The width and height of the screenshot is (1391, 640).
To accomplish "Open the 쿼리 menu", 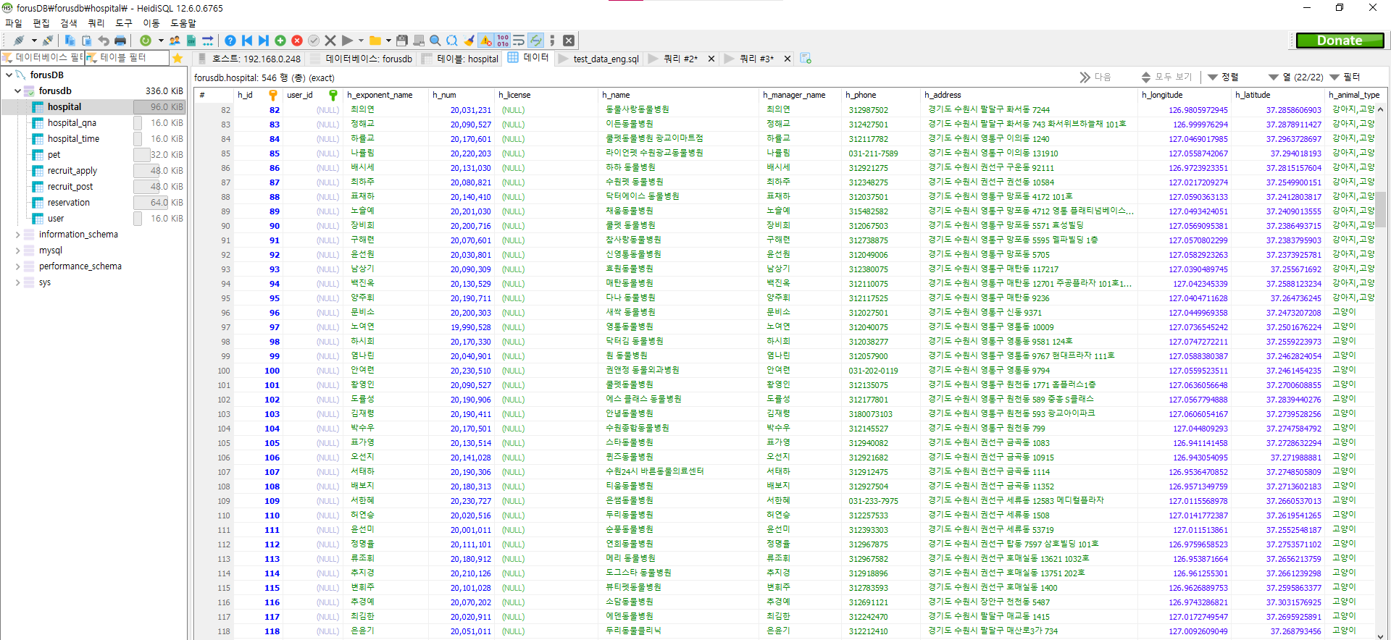I will tap(96, 23).
